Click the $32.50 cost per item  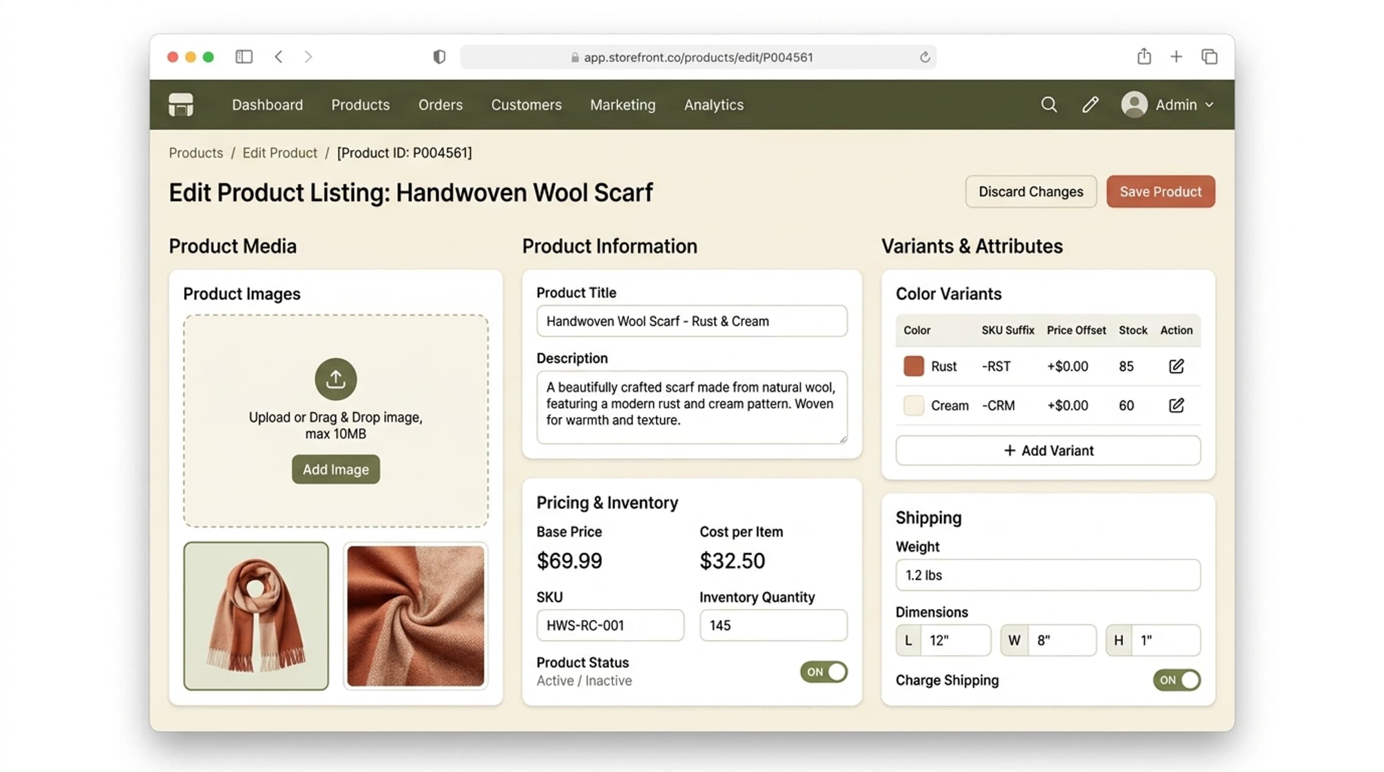(x=732, y=561)
